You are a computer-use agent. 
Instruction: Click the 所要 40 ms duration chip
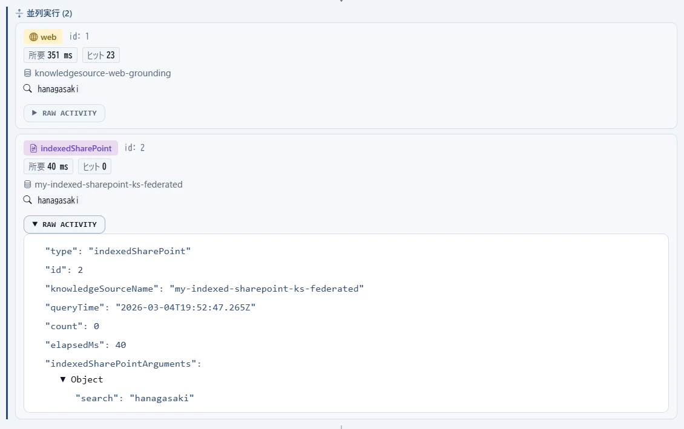tap(48, 166)
